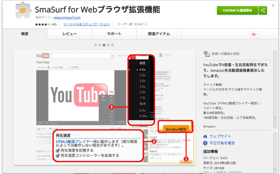Select the fourth screenshot carousel dot
This screenshot has width=280, height=174.
108,45
